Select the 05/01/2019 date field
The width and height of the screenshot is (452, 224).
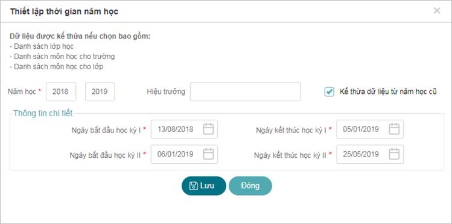[x=370, y=129]
